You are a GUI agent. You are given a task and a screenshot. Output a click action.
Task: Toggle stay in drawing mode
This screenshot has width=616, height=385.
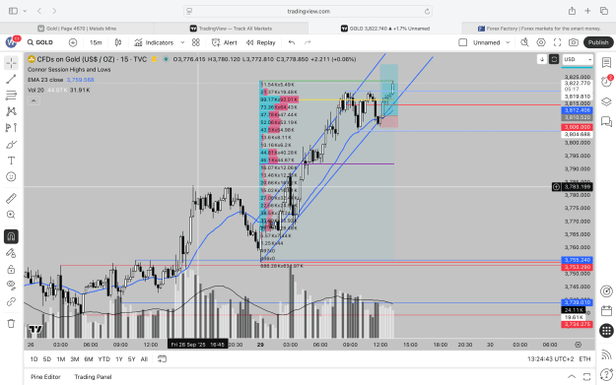click(11, 253)
